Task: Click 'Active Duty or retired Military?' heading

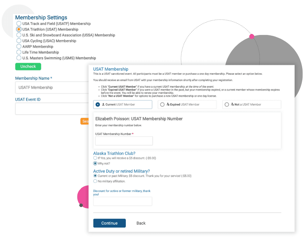Action: coord(121,171)
